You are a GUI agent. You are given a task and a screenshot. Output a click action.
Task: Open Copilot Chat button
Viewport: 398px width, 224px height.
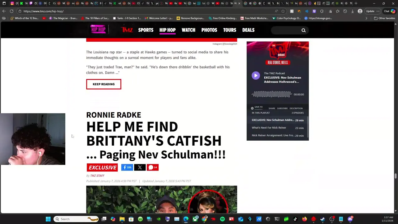[x=390, y=11]
